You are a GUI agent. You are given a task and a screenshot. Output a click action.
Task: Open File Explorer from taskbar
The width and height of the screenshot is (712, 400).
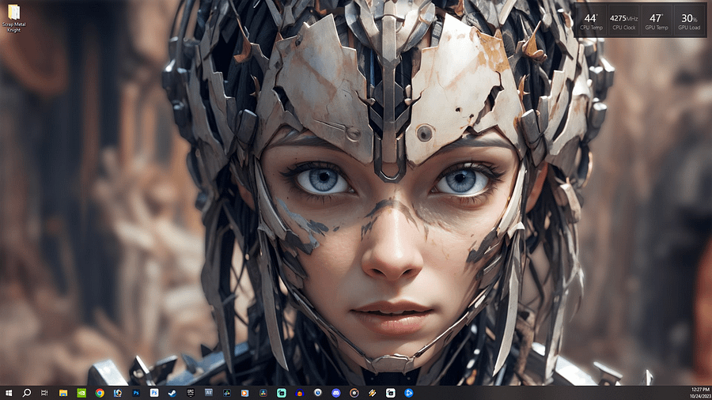63,393
